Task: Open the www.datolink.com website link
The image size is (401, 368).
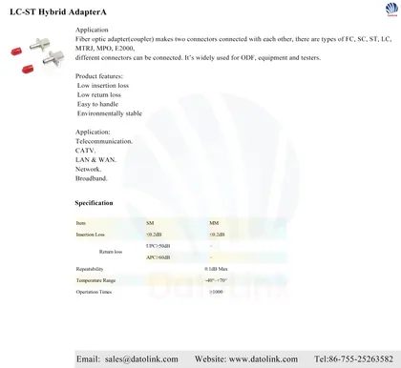Action: pyautogui.click(x=264, y=359)
